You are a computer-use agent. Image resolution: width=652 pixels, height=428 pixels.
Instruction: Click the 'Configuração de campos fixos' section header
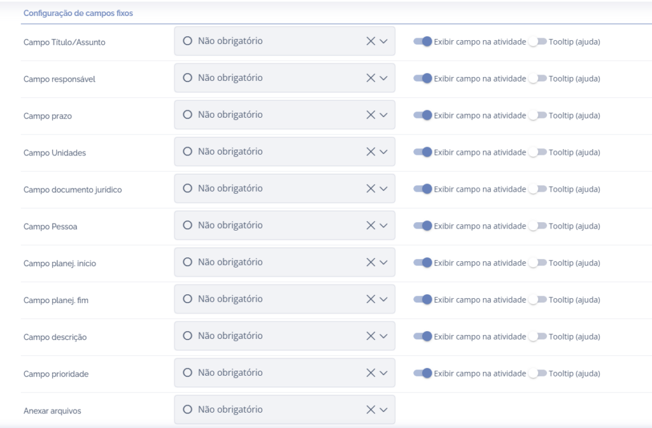pos(78,13)
